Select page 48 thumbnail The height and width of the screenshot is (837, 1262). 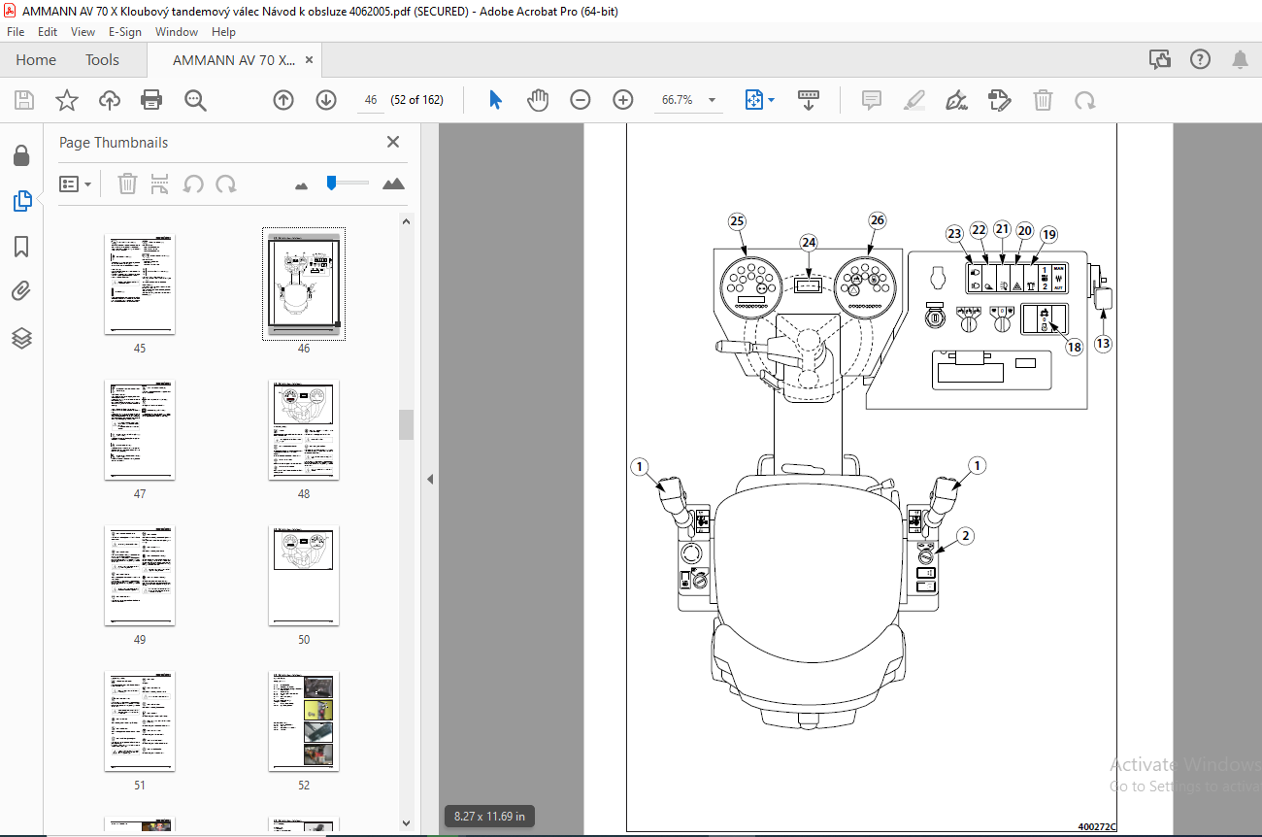[304, 430]
